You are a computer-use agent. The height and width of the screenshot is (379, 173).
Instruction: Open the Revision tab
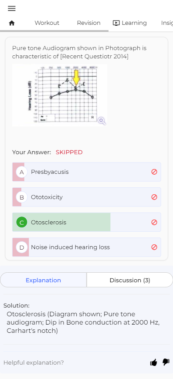coord(88,23)
